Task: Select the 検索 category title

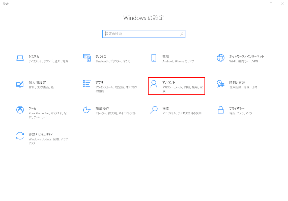Action: tap(166, 109)
